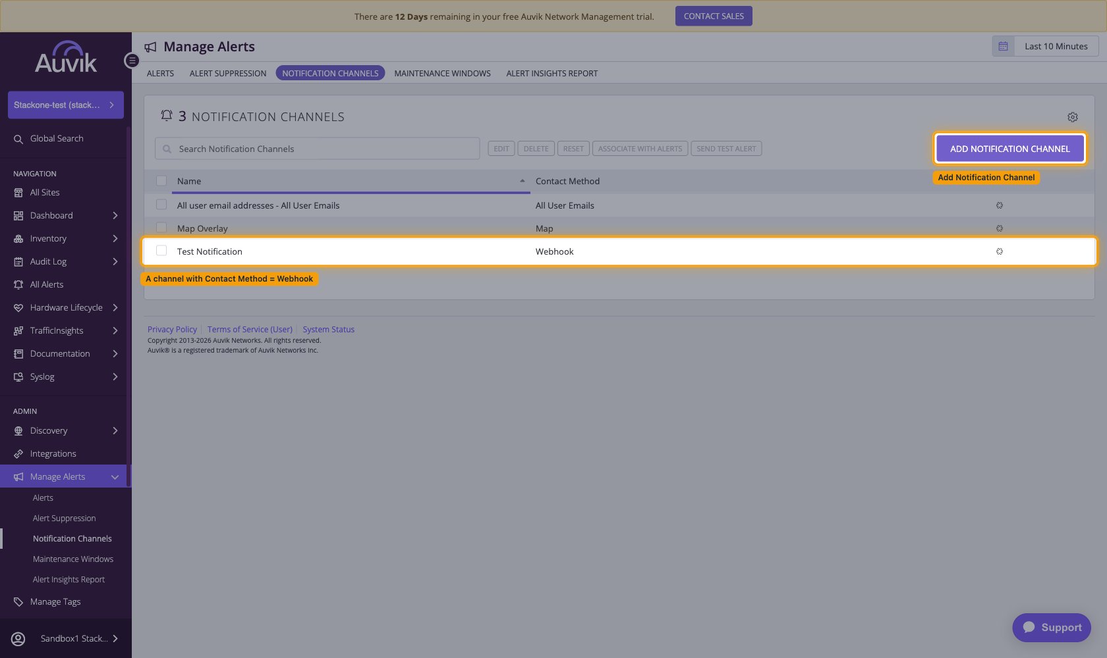Open table settings gear icon

1073,117
